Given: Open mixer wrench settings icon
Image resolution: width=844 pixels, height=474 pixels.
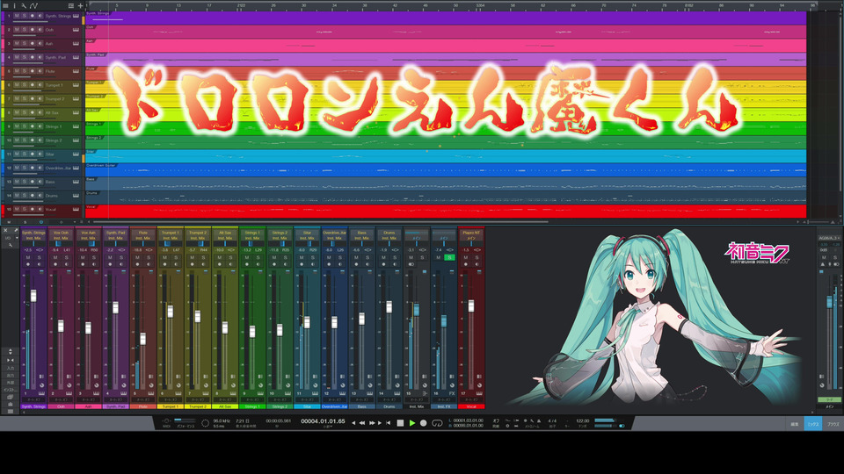Looking at the screenshot, I should (11, 245).
